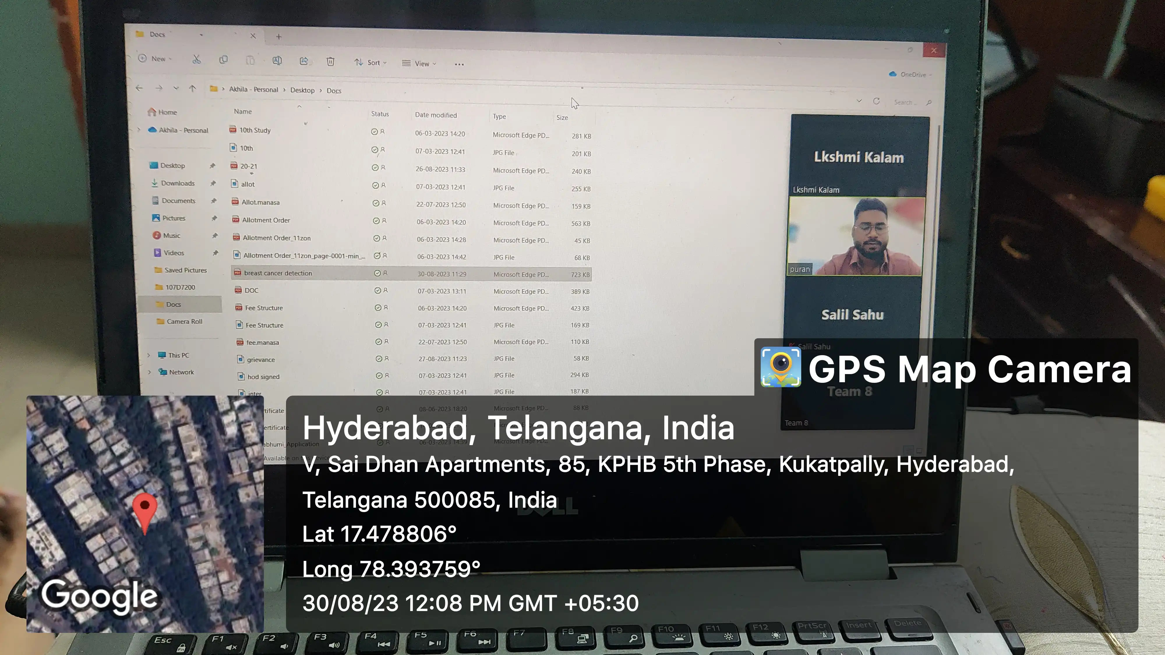Click the Date modified column header
Screen dimensions: 1165x655
(x=435, y=115)
